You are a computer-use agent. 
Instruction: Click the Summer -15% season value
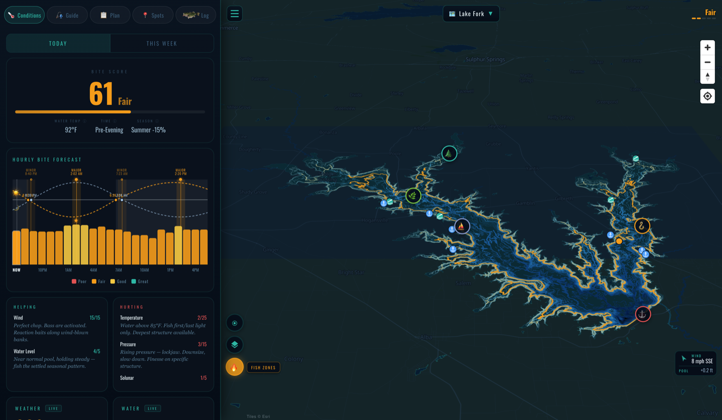coord(148,130)
